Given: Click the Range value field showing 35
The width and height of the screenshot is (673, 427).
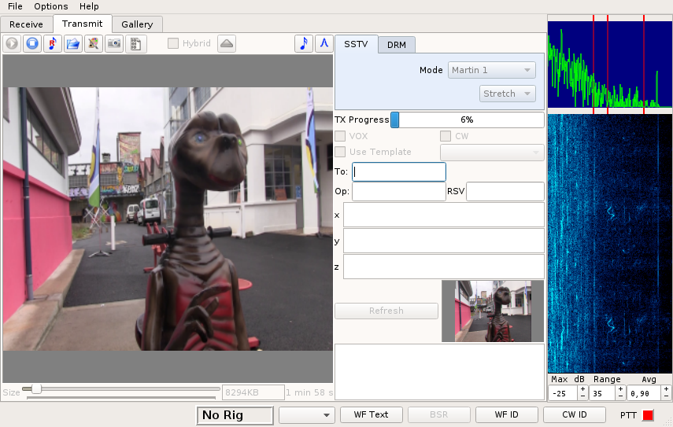Looking at the screenshot, I should point(602,393).
